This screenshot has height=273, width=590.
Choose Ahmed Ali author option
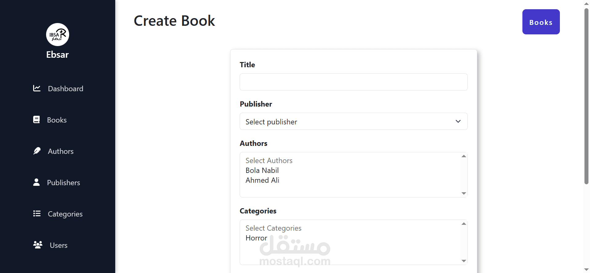[x=262, y=180]
